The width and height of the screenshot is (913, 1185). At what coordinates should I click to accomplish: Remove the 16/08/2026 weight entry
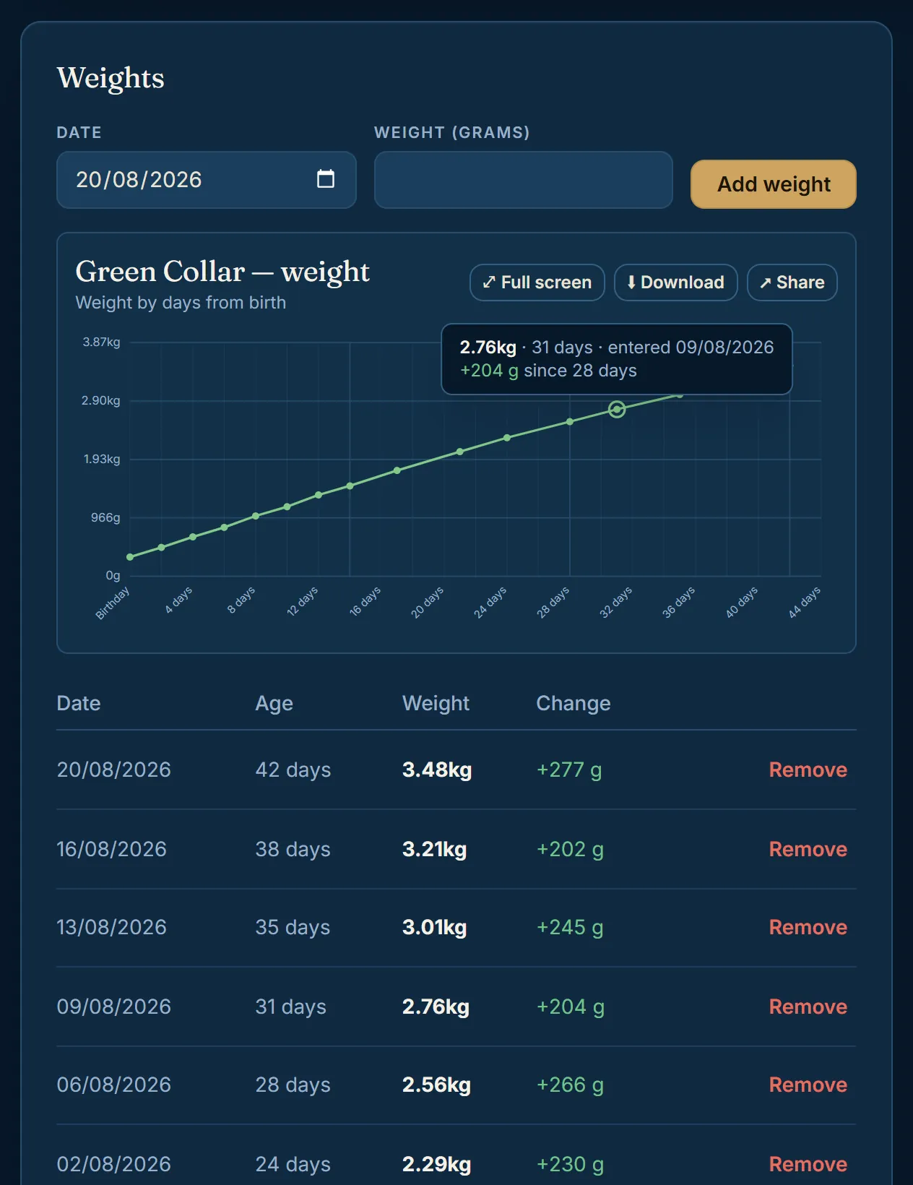[x=808, y=849]
